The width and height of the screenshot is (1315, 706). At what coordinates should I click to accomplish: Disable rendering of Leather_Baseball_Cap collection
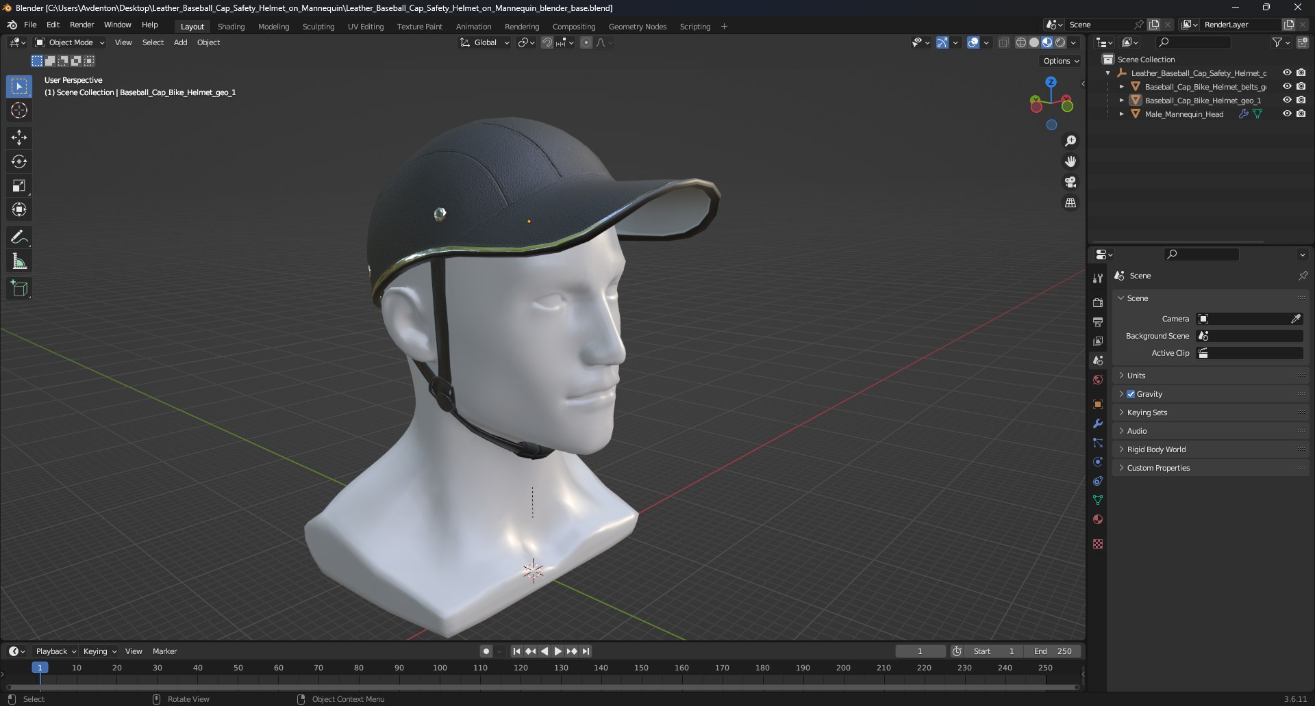pos(1301,73)
